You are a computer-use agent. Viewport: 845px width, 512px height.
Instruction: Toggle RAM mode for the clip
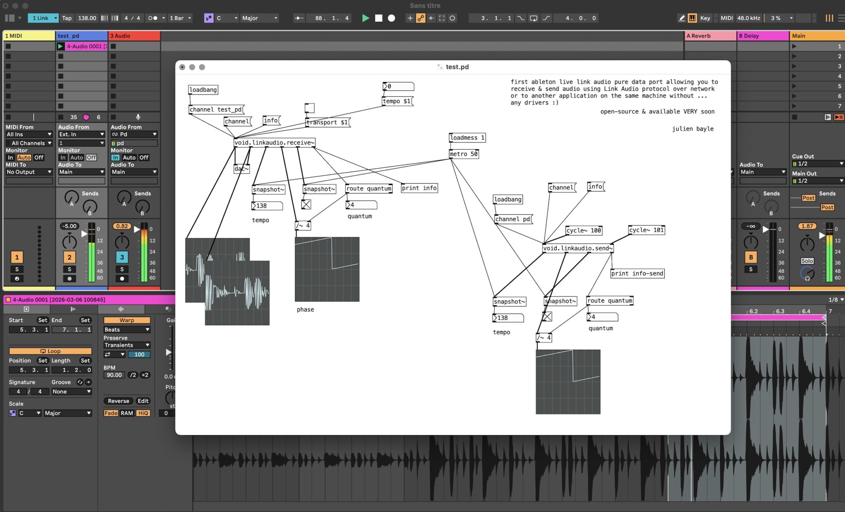[127, 413]
